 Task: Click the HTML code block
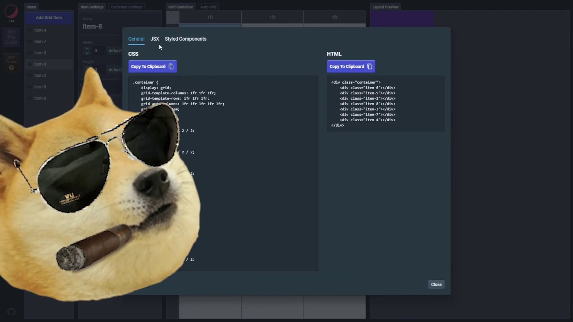[x=385, y=104]
